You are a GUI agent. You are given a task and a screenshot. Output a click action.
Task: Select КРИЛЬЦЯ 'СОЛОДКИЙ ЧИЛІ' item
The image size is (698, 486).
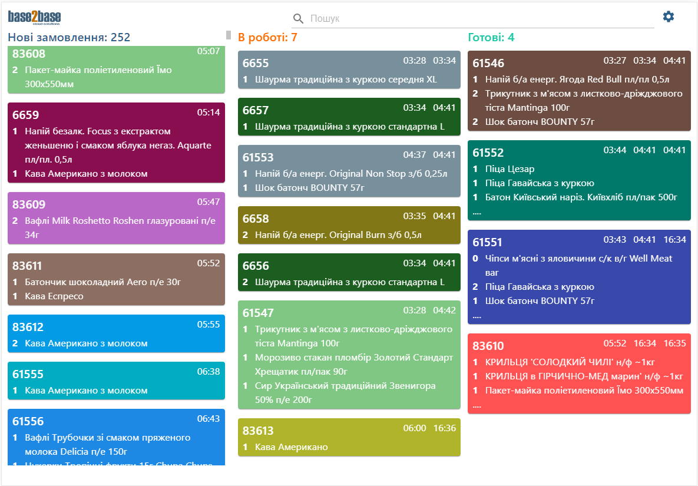pyautogui.click(x=570, y=362)
